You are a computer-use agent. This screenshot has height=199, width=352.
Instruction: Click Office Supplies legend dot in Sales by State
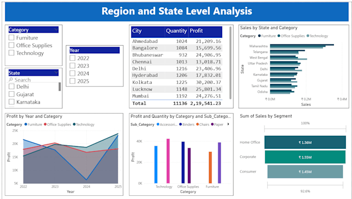[x=279, y=36]
